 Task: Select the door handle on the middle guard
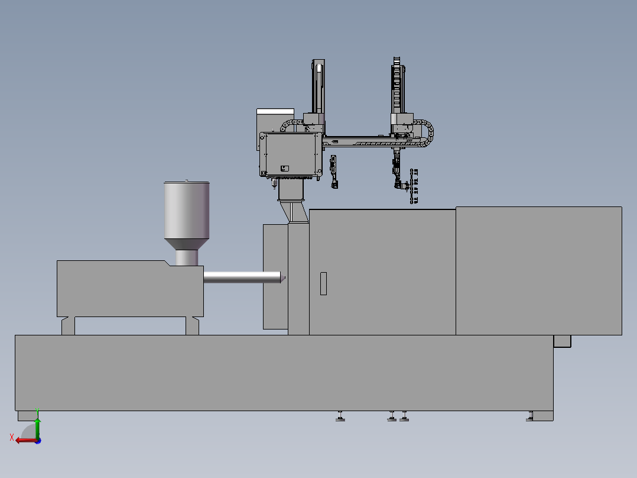tap(323, 283)
